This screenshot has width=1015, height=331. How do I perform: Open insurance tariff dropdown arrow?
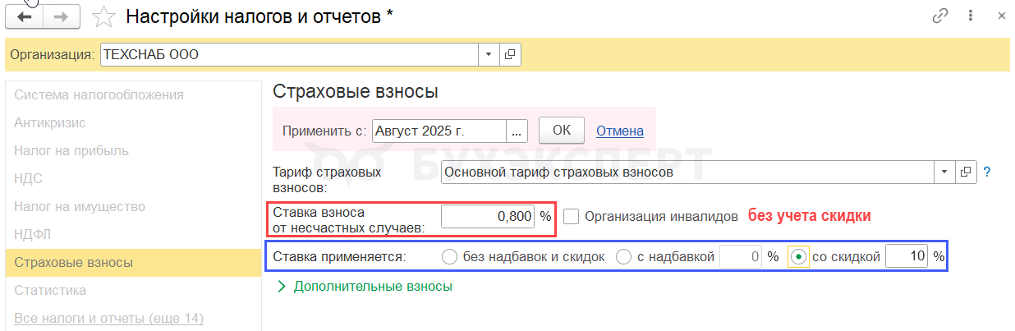tap(944, 172)
